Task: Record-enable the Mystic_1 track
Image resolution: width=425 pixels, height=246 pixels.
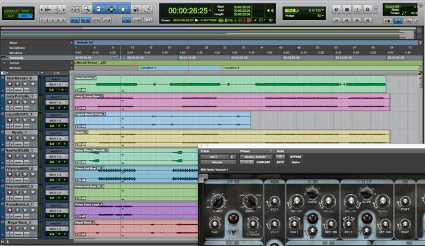Action: [x=9, y=138]
